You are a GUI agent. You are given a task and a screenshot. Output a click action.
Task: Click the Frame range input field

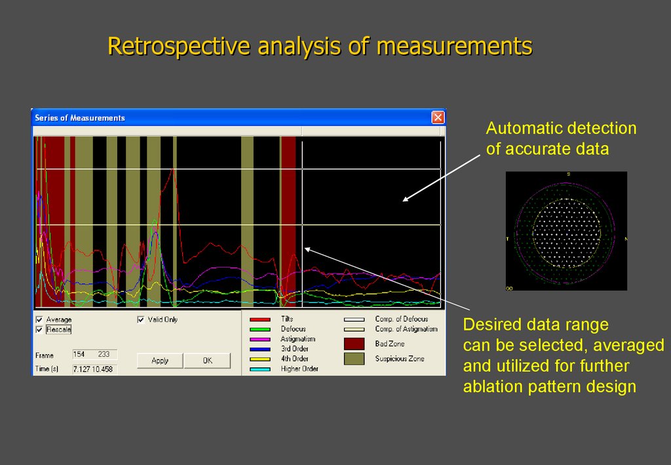coord(95,354)
